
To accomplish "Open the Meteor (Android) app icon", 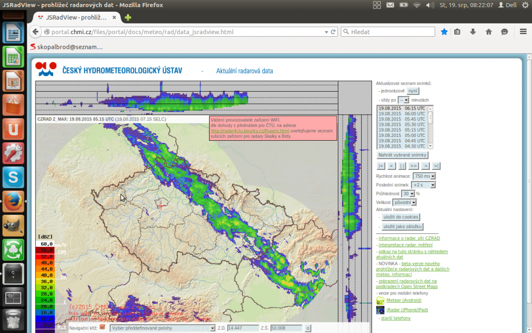I will click(380, 301).
